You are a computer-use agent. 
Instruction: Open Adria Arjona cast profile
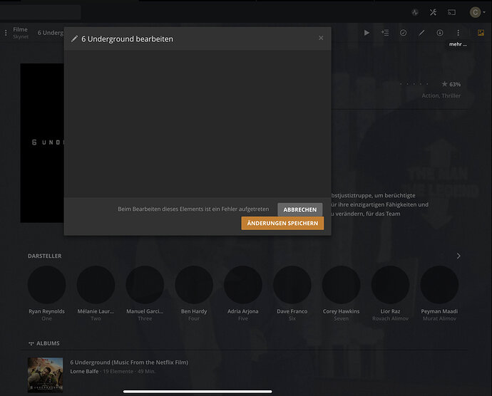[243, 285]
